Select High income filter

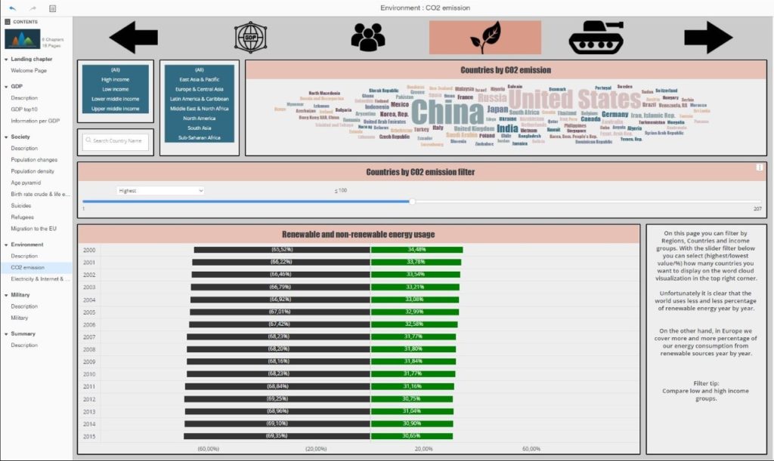click(x=116, y=79)
